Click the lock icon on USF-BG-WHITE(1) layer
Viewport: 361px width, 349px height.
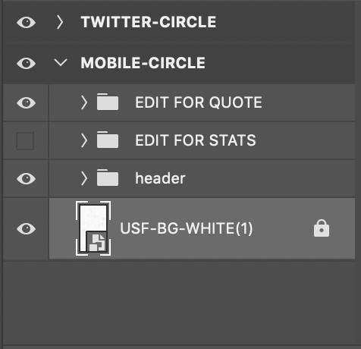[322, 228]
